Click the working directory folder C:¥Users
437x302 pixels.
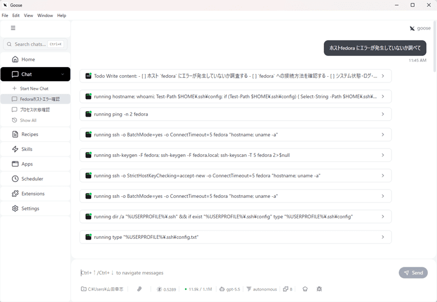[x=102, y=289]
